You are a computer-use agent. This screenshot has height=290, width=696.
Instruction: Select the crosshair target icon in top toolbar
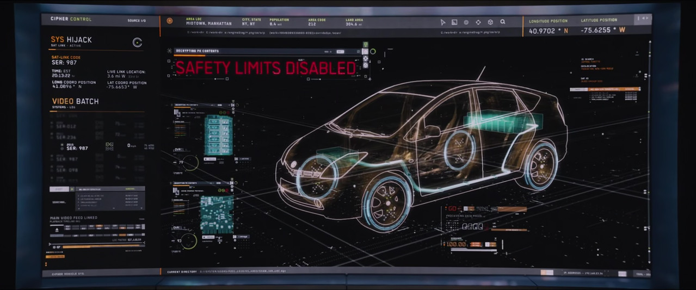point(478,22)
